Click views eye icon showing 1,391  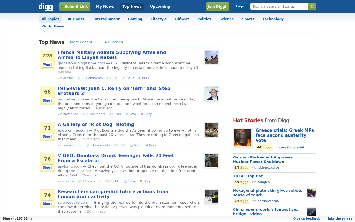[x=108, y=181]
